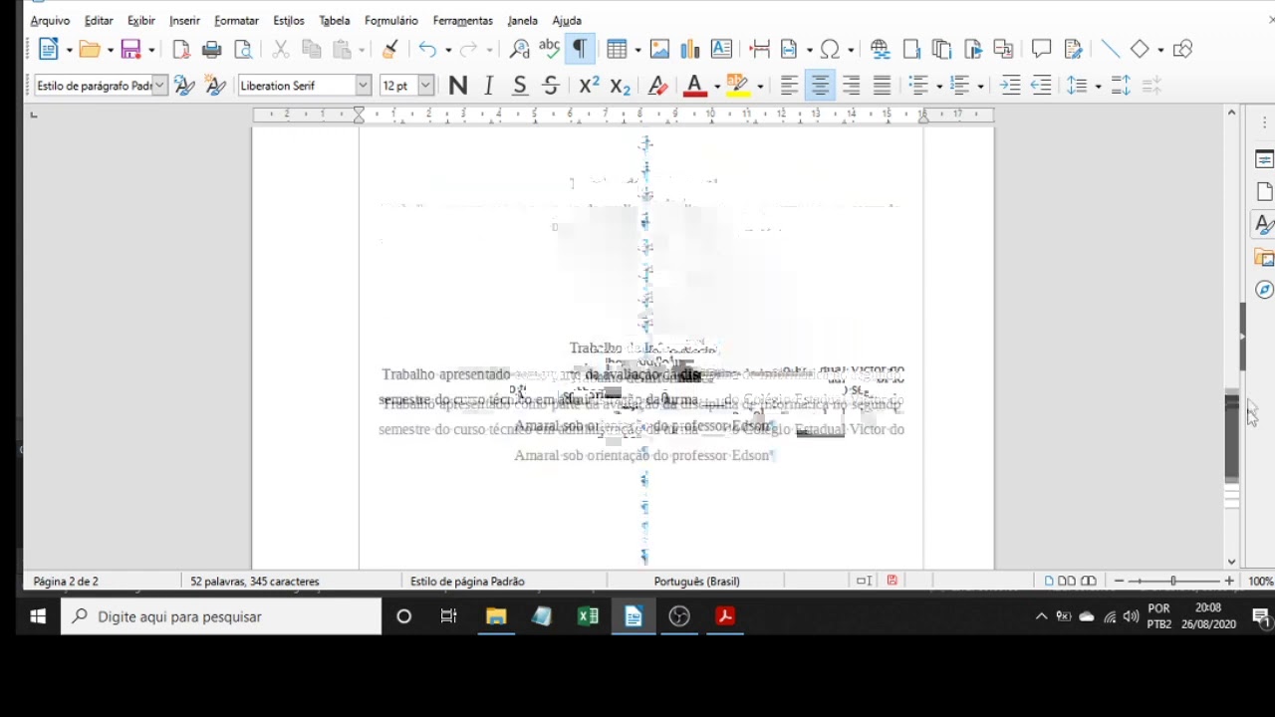Open the Tabela menu
The height and width of the screenshot is (717, 1275).
point(335,20)
